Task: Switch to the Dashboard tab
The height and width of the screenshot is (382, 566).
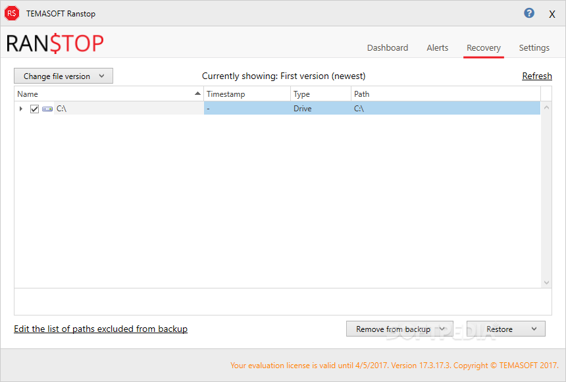Action: 388,47
